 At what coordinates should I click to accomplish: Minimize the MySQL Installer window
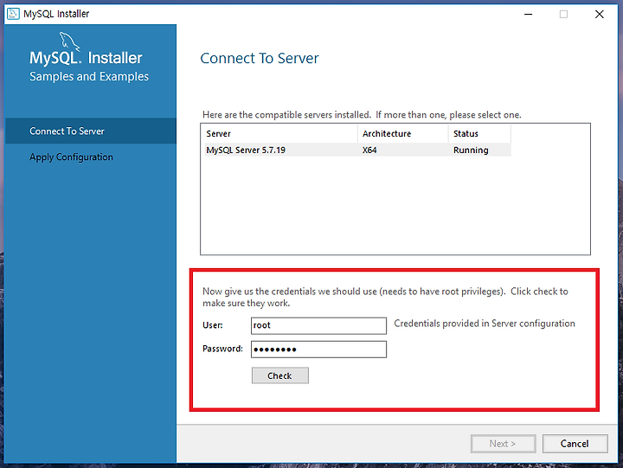[528, 15]
